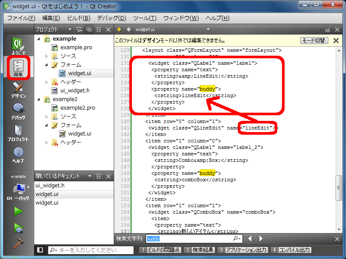Click the Start Debugging run icon
Image resolution: width=346 pixels, height=259 pixels.
(18, 227)
